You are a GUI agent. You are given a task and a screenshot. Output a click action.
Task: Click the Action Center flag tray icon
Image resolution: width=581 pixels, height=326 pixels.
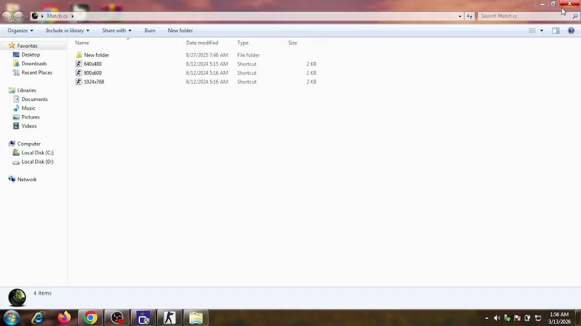517,318
